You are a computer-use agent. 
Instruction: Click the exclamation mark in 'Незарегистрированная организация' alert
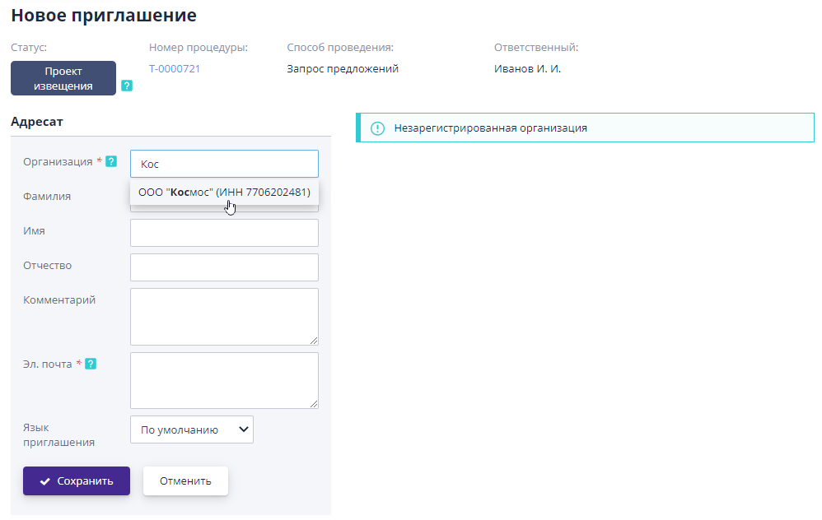point(378,127)
